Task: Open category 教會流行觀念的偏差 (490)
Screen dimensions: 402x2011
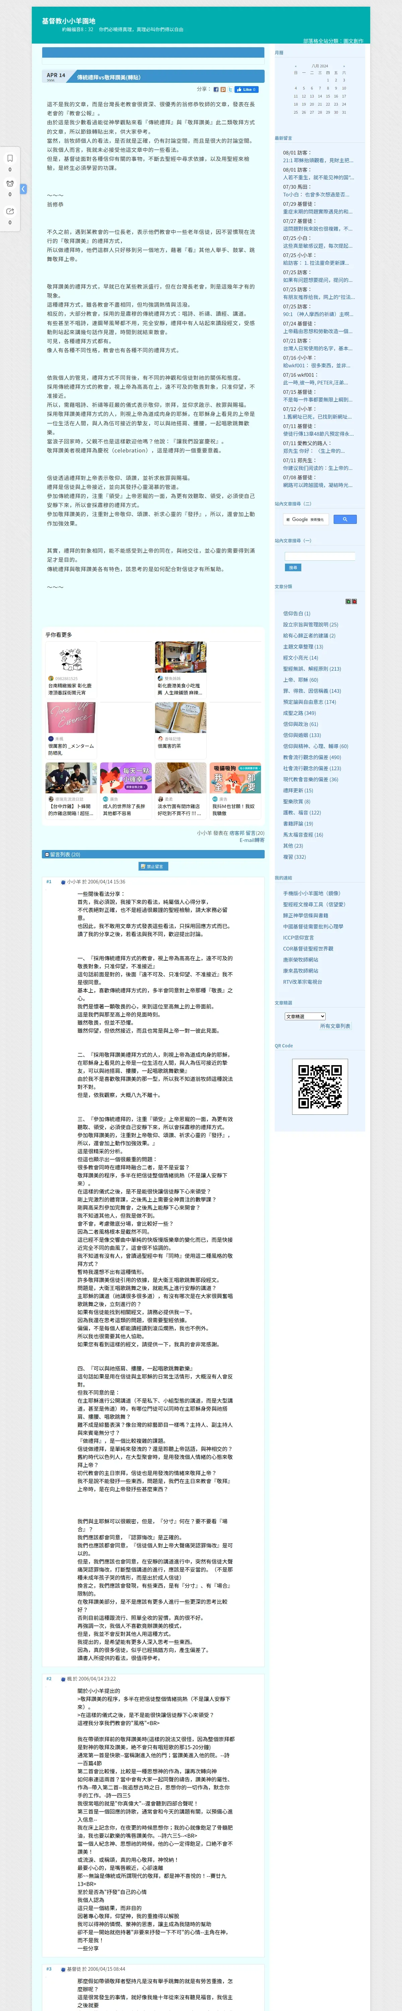Action: [312, 756]
